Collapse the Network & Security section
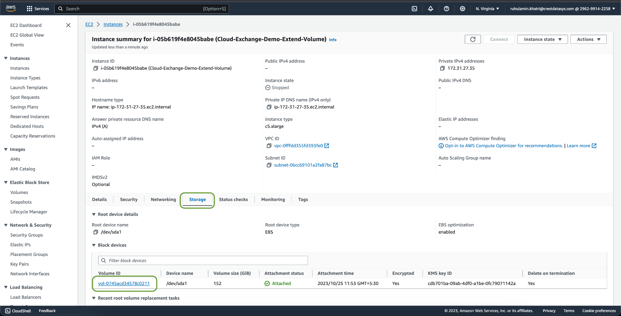The height and width of the screenshot is (316, 621). (6, 225)
